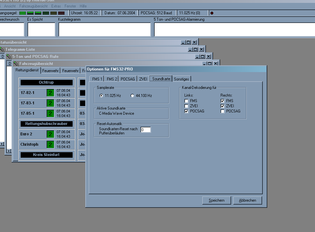Enable FMS decoding on left channel
The width and height of the screenshot is (315, 232).
(x=186, y=101)
